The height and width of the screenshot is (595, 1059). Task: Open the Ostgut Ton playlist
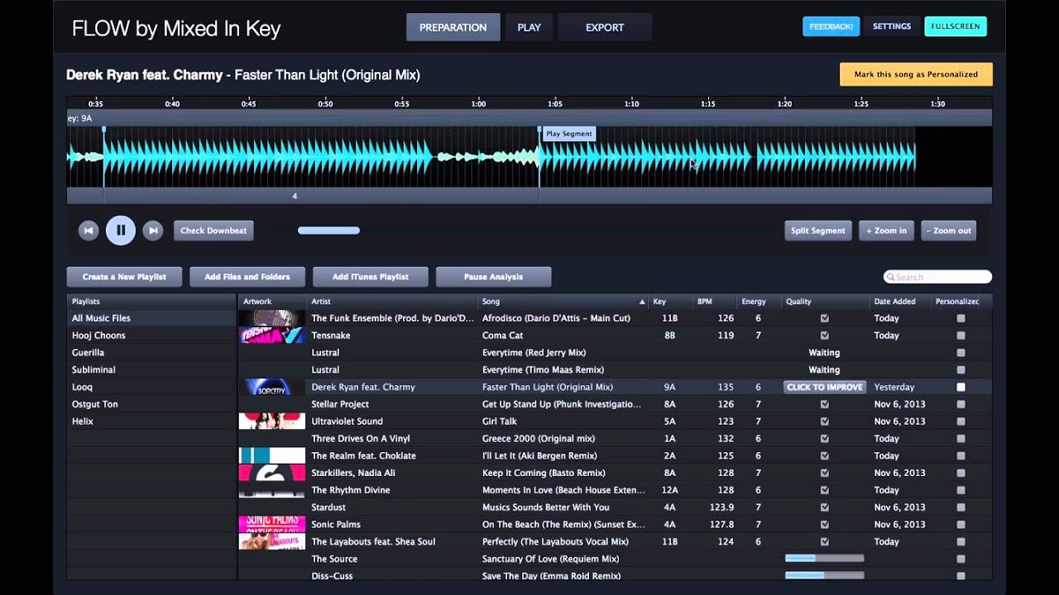click(x=151, y=404)
